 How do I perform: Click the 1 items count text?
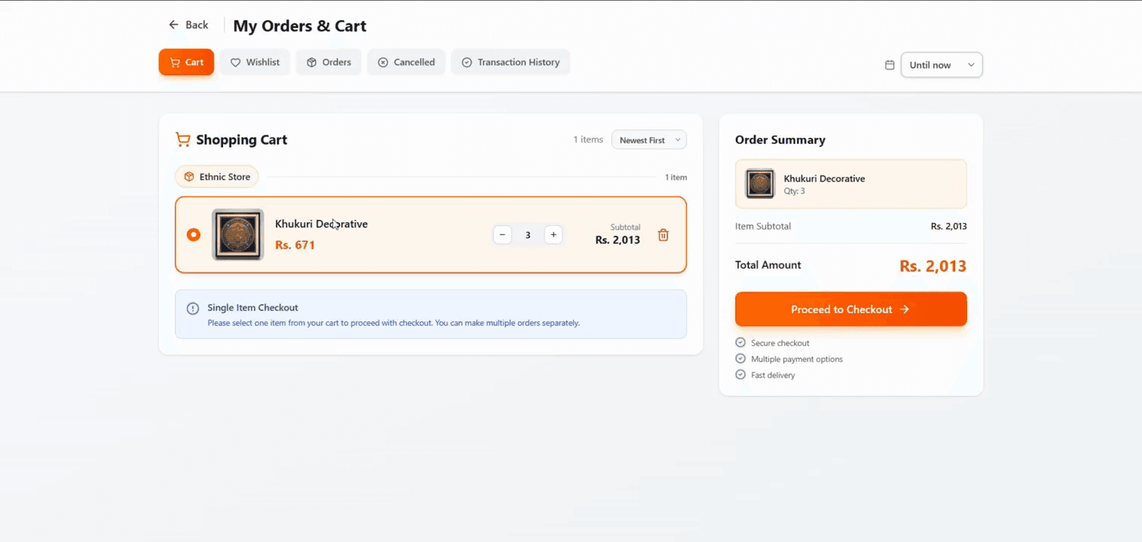click(588, 140)
